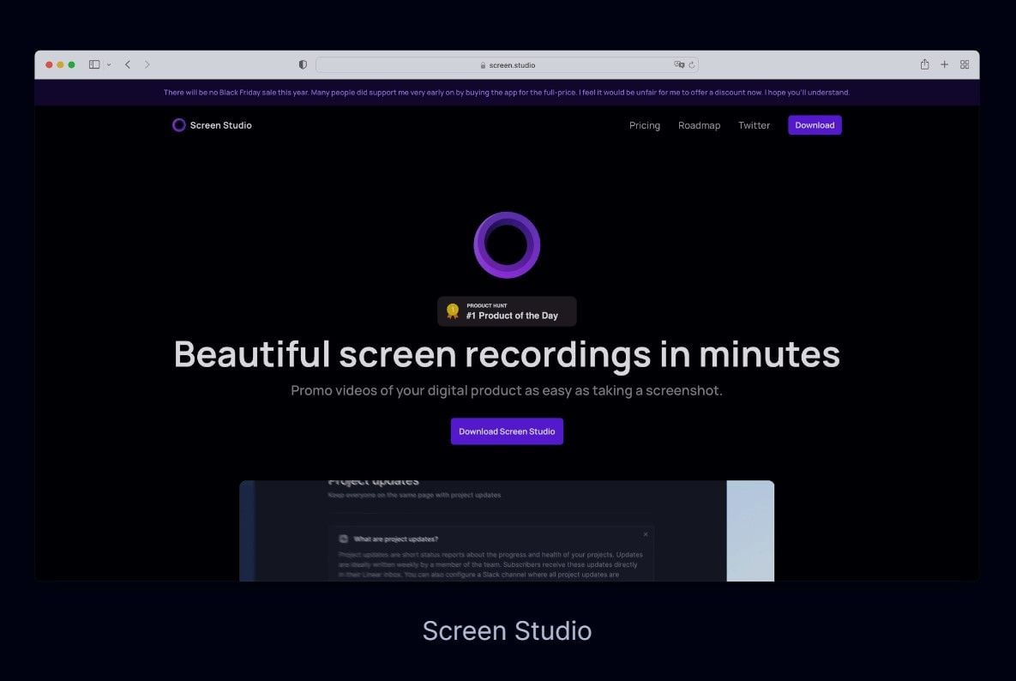Reload the page with the refresh icon
The width and height of the screenshot is (1016, 681).
(x=691, y=65)
